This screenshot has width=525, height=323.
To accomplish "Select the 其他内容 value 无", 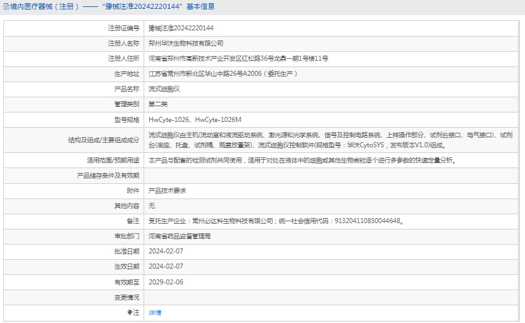I will [x=152, y=206].
